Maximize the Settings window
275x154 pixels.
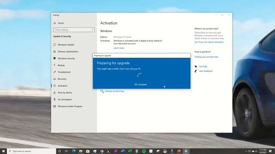pyautogui.click(x=223, y=15)
